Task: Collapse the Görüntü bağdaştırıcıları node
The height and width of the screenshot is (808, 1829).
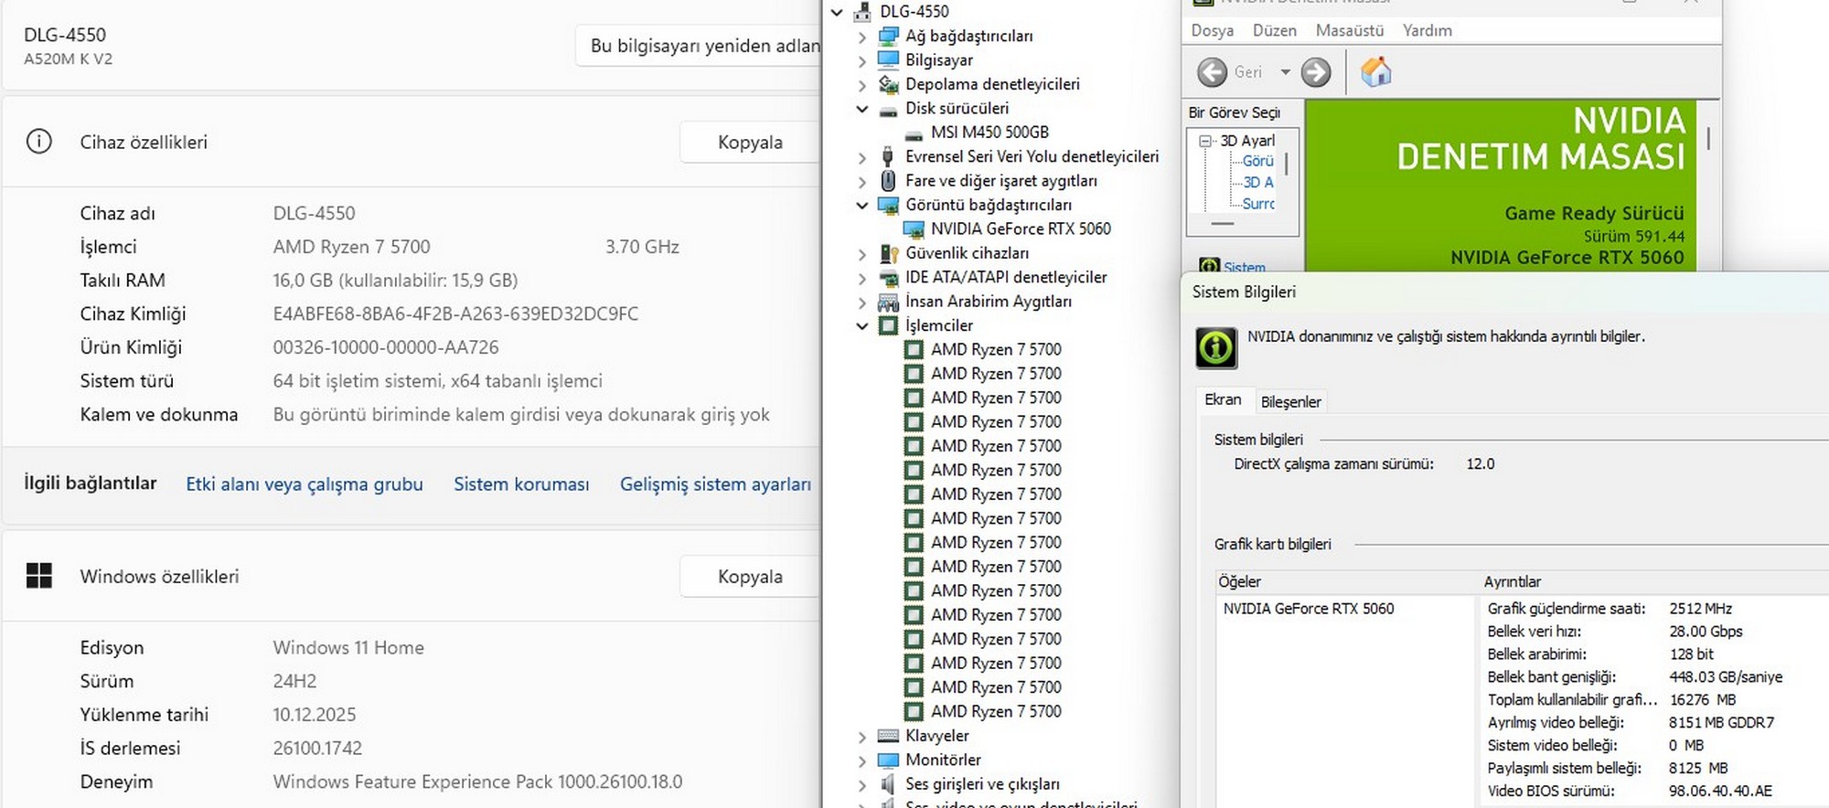Action: click(861, 205)
